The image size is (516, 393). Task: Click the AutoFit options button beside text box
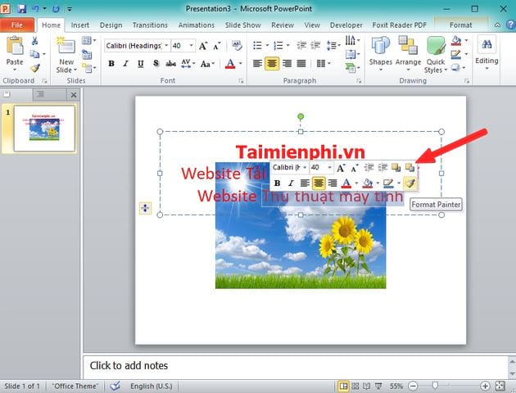coord(145,208)
